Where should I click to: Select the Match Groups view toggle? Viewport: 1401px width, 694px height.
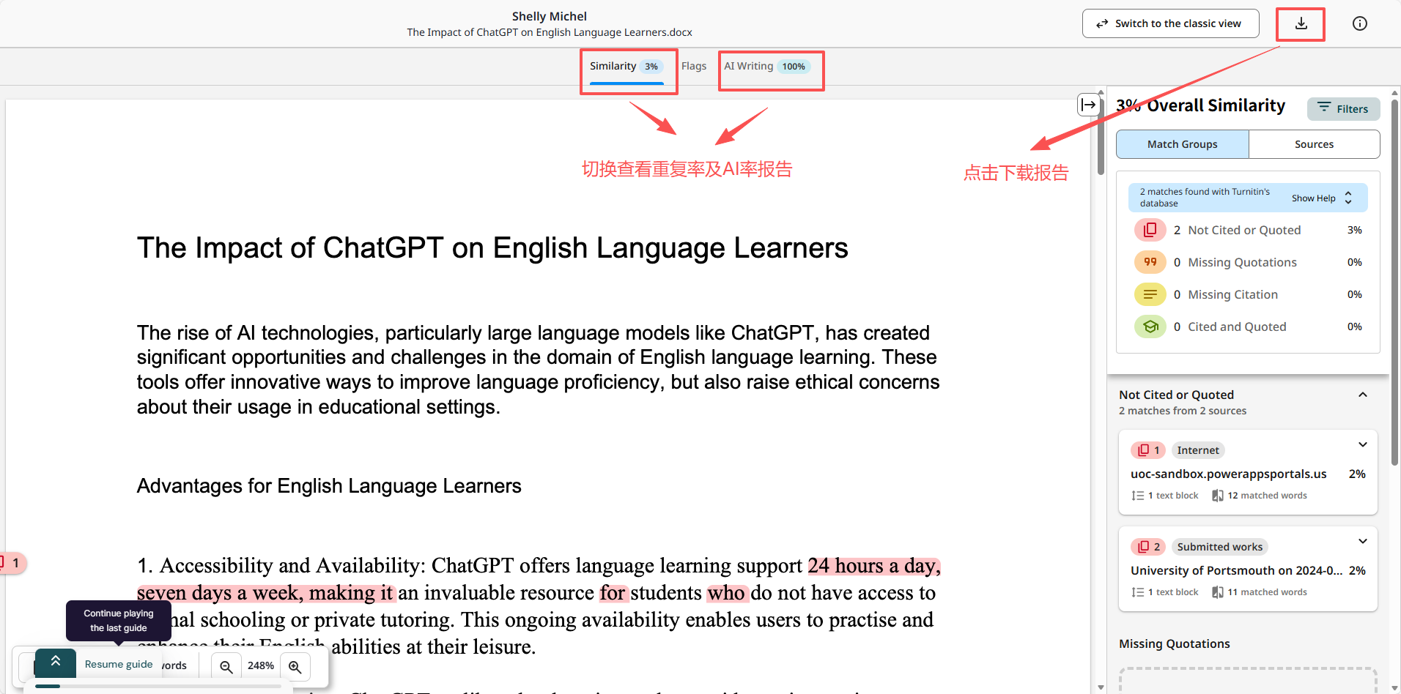[x=1182, y=144]
